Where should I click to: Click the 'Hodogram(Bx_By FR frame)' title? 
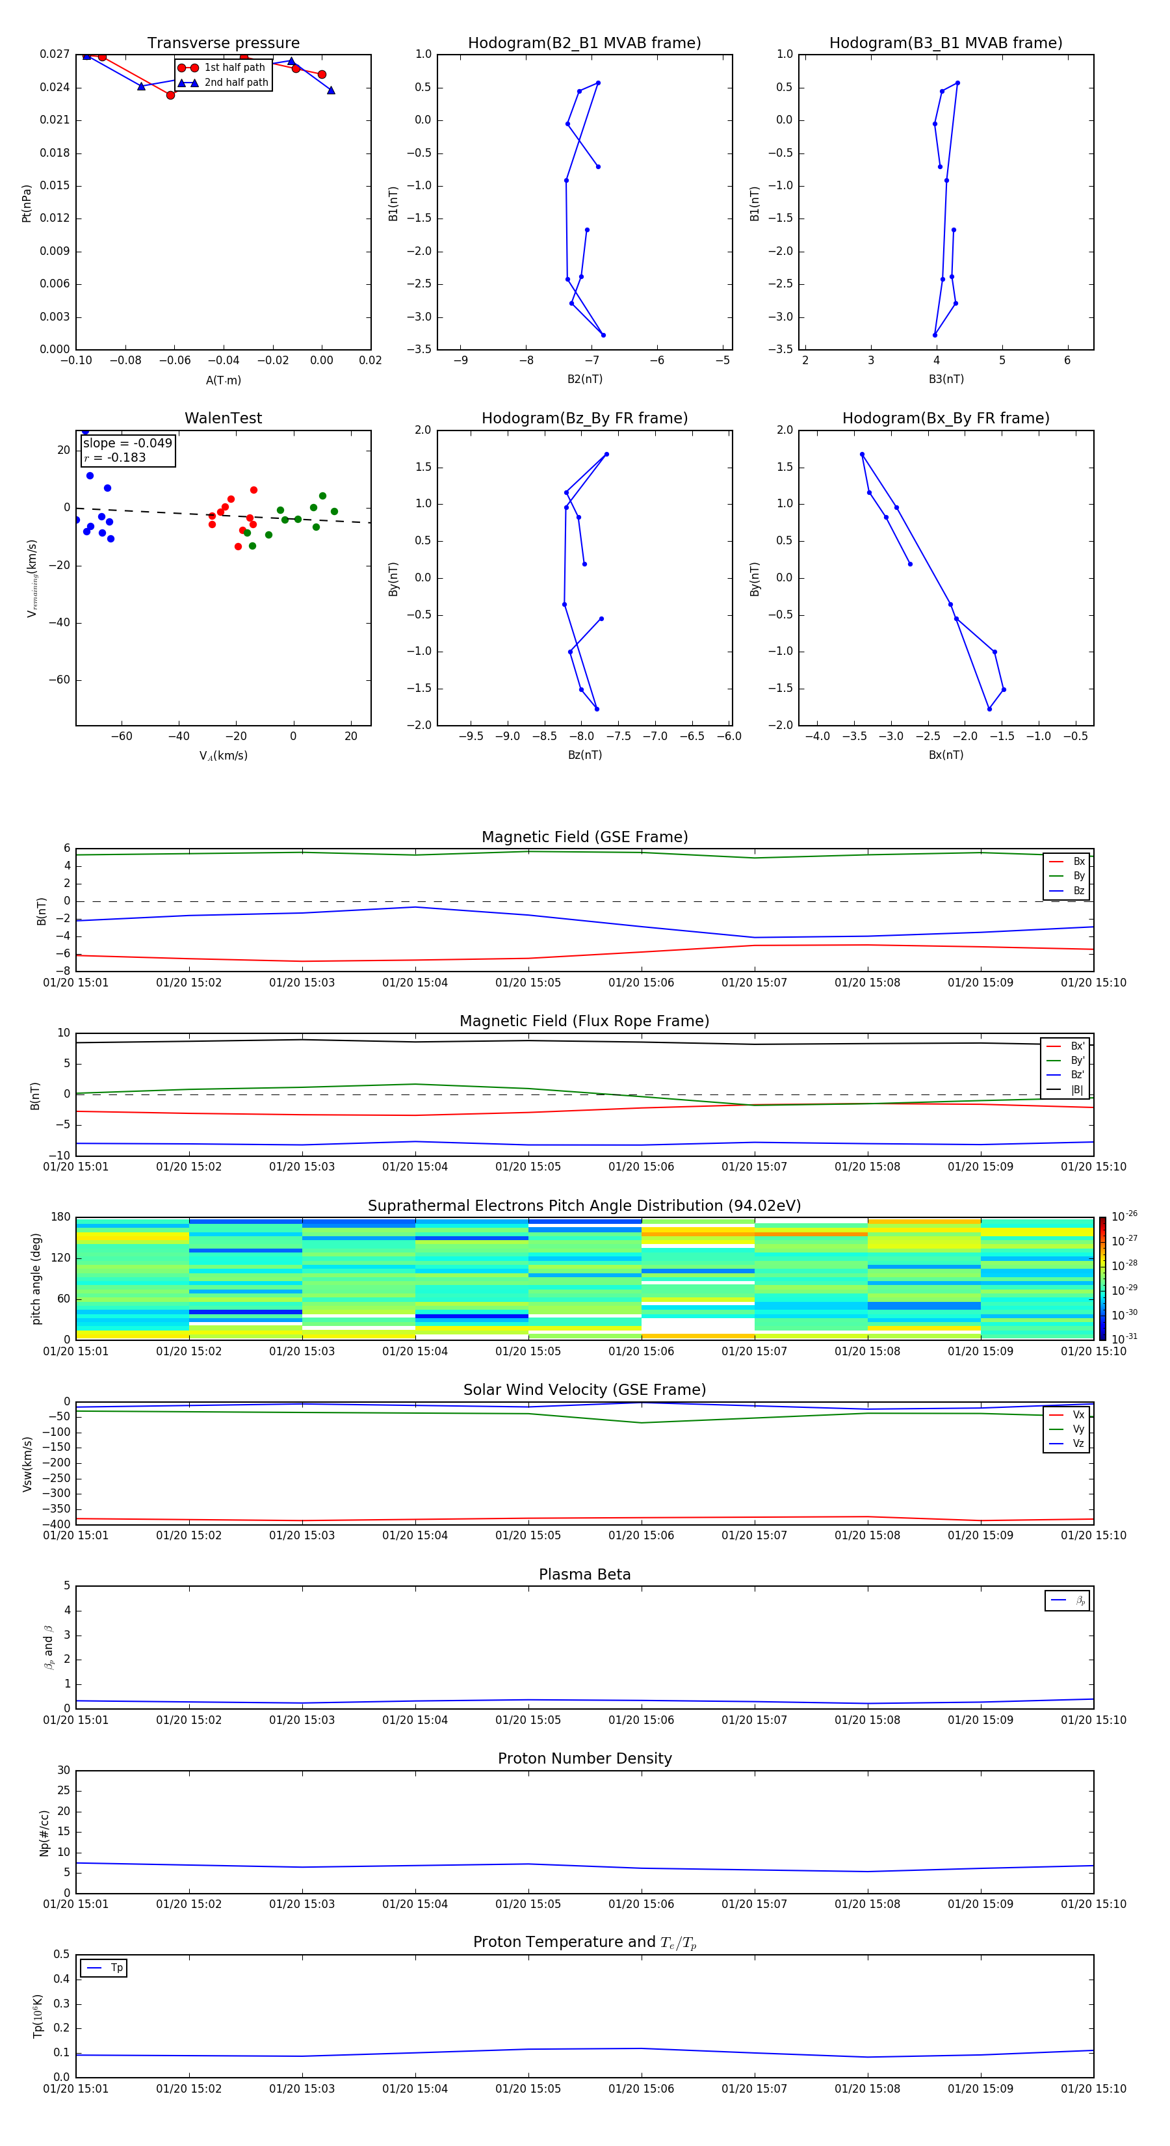click(x=946, y=418)
